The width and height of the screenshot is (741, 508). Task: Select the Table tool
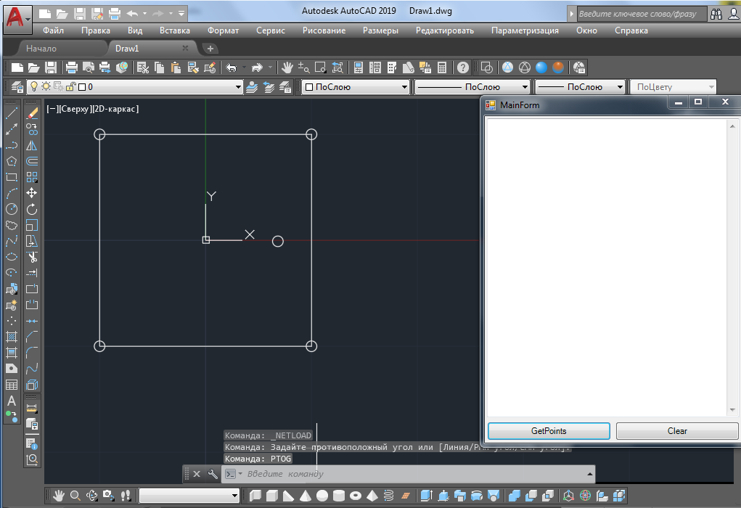12,385
